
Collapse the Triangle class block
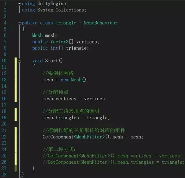click(x=19, y=23)
